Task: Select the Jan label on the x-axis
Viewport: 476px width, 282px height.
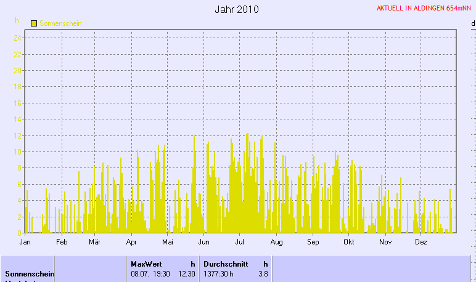Action: [25, 243]
